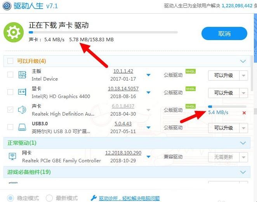Open version dropdown for 显卡 10.18.14.5057
Screen dimensions: 257x202
pyautogui.click(x=148, y=93)
